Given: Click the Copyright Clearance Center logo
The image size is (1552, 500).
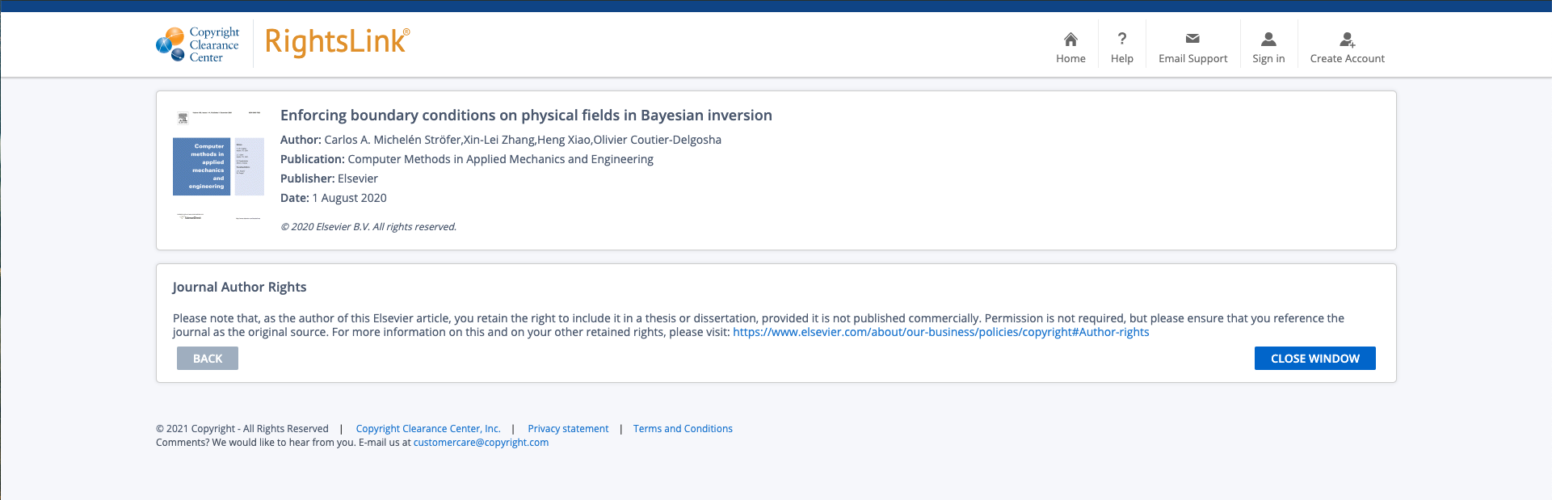Looking at the screenshot, I should tap(198, 44).
